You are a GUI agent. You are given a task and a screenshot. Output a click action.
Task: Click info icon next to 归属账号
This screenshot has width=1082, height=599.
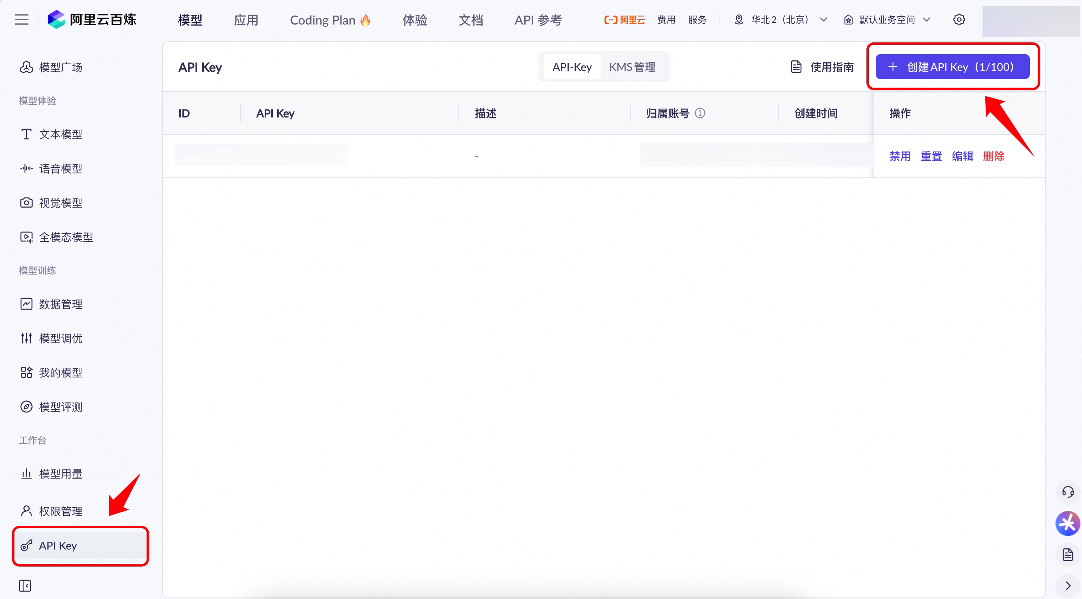pos(700,113)
